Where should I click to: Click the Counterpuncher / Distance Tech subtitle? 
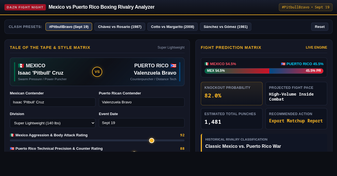[153, 79]
